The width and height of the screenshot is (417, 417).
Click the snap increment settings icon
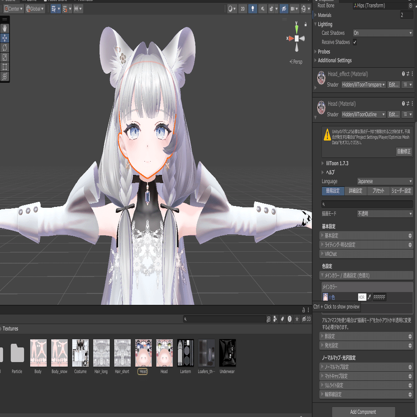click(x=76, y=9)
